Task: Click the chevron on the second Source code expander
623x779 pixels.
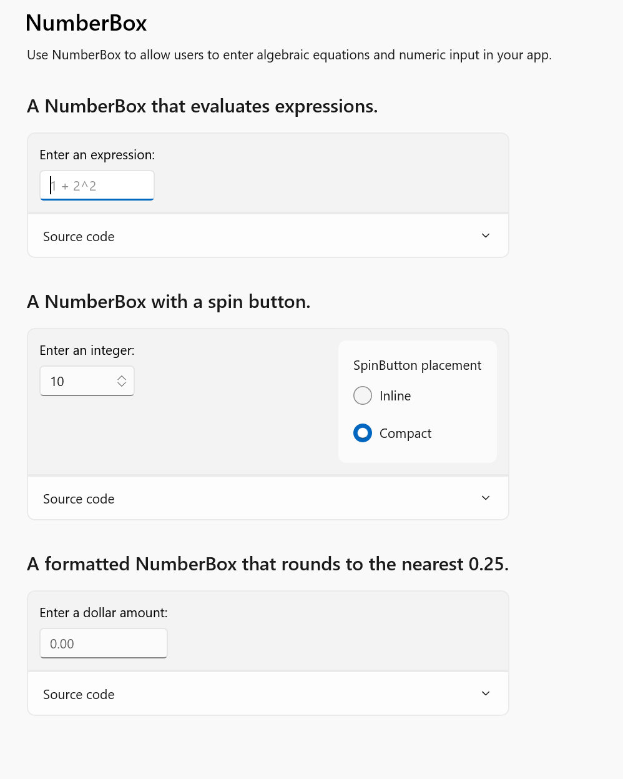Action: pyautogui.click(x=485, y=498)
